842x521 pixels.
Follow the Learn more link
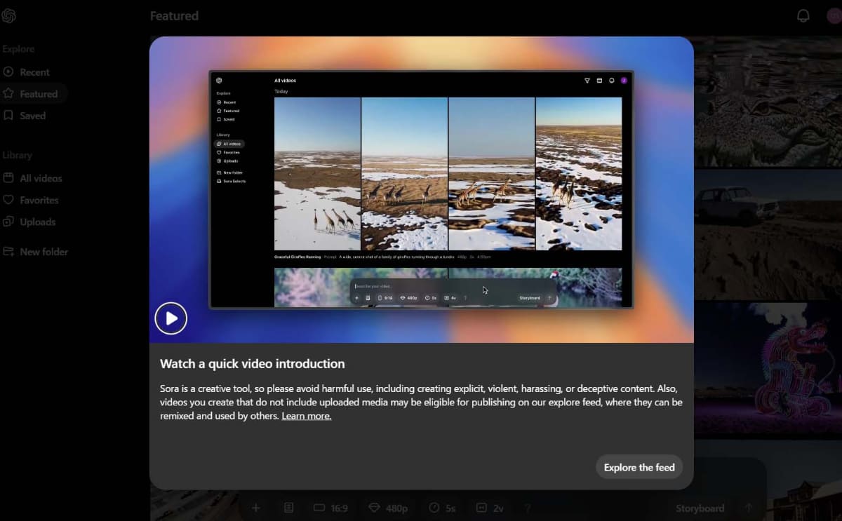(307, 416)
